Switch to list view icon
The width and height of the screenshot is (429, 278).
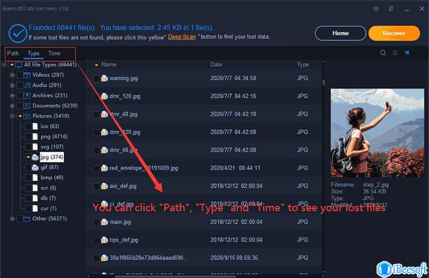click(395, 52)
